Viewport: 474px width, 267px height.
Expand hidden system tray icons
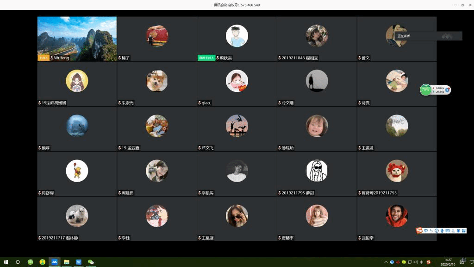[386, 262]
